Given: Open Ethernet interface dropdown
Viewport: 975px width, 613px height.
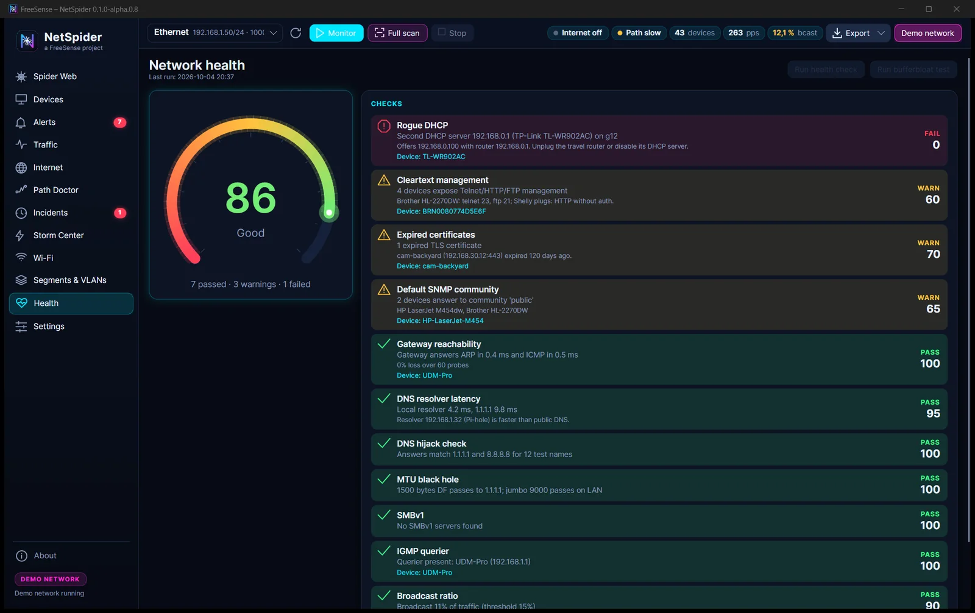Looking at the screenshot, I should [214, 33].
